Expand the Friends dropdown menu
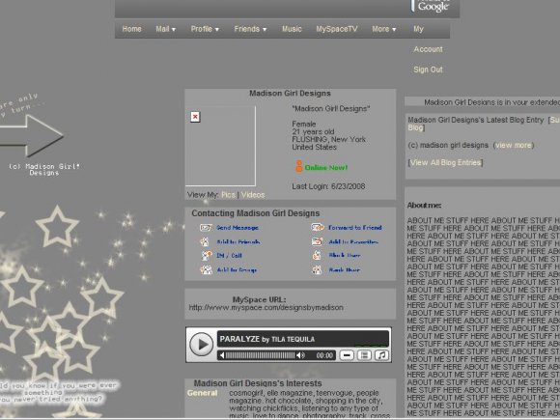 click(250, 29)
